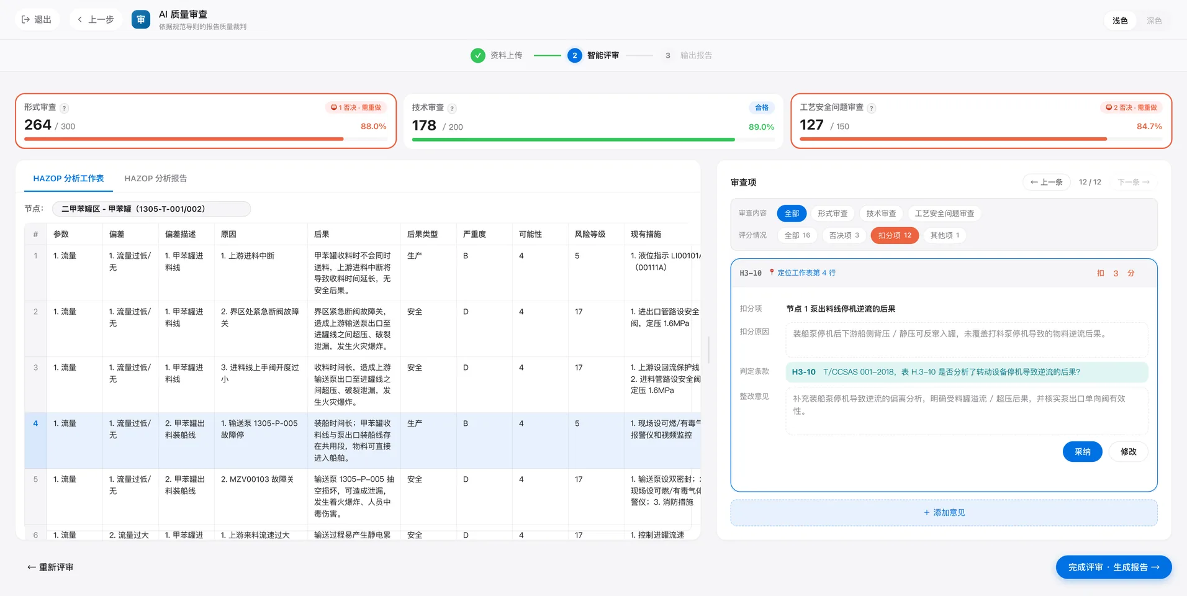
Task: Click the 1 否决 · 需重做 badge
Action: pyautogui.click(x=356, y=107)
